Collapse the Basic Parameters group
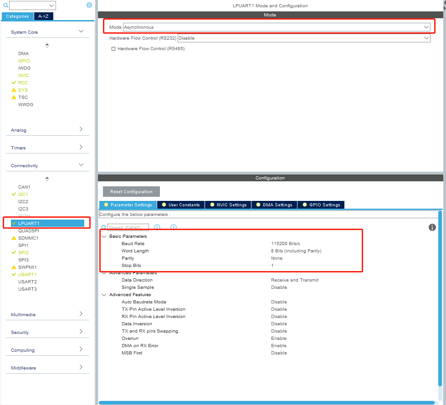The height and width of the screenshot is (405, 446). pyautogui.click(x=104, y=236)
